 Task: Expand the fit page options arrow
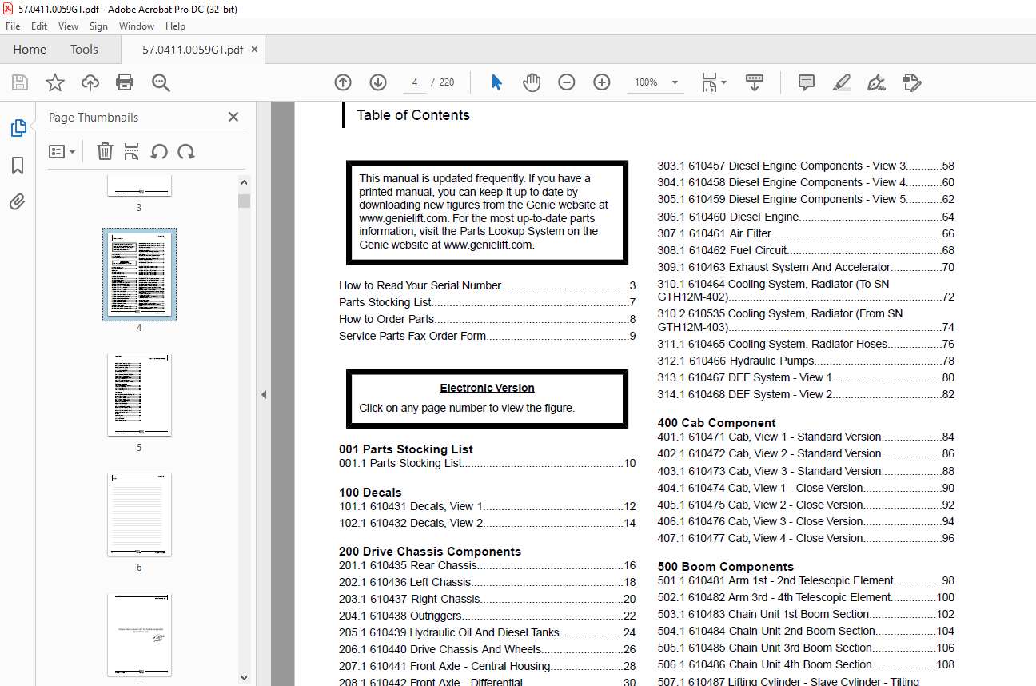(x=723, y=82)
